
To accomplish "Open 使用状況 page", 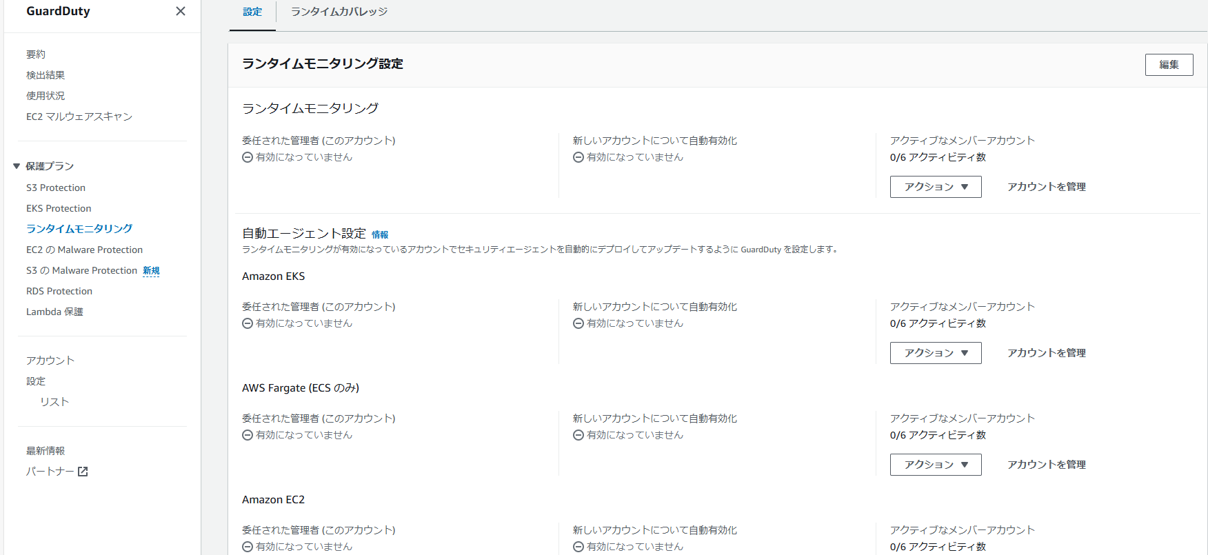I will pyautogui.click(x=46, y=96).
